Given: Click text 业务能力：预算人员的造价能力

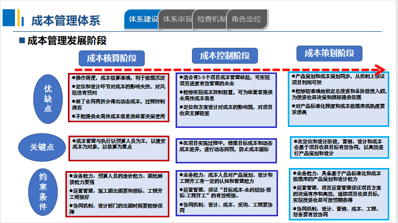Looking at the screenshot, I should point(107,176).
